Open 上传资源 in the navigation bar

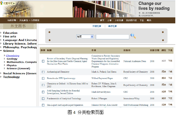[x=119, y=20]
